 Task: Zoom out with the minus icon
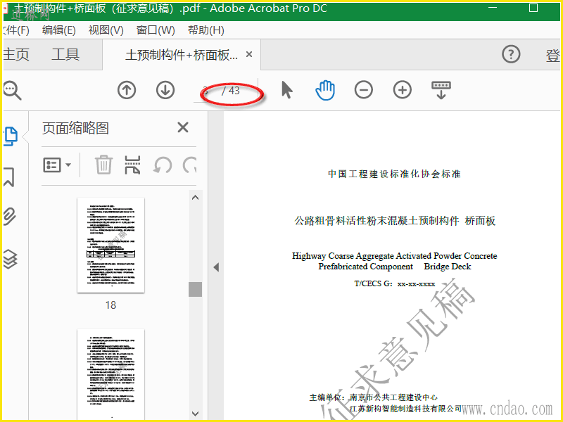pyautogui.click(x=363, y=90)
